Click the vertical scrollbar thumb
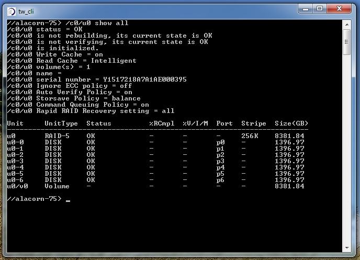Screen dimensions: 360x260 pyautogui.click(x=347, y=42)
